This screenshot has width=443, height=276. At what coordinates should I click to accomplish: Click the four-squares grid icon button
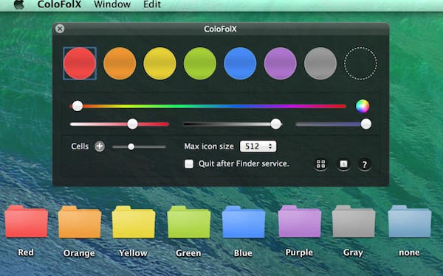click(x=320, y=164)
